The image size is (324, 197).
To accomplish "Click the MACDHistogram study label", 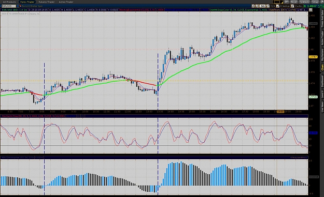I will (18, 157).
